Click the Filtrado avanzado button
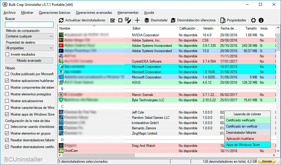281x165 pixels. (29, 61)
